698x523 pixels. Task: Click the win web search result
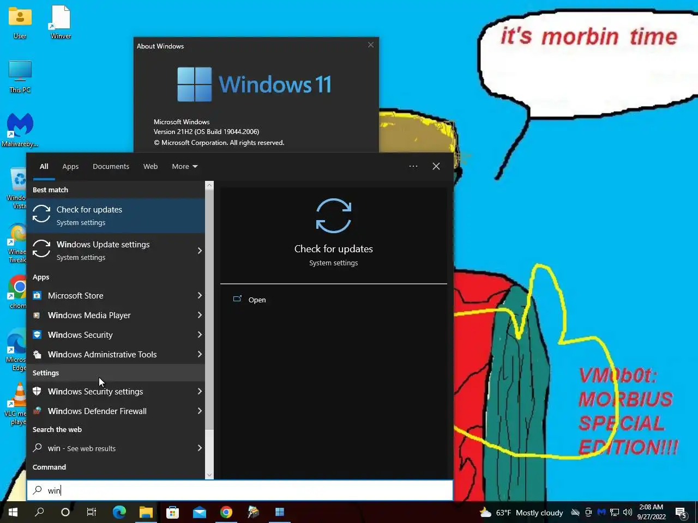point(109,448)
